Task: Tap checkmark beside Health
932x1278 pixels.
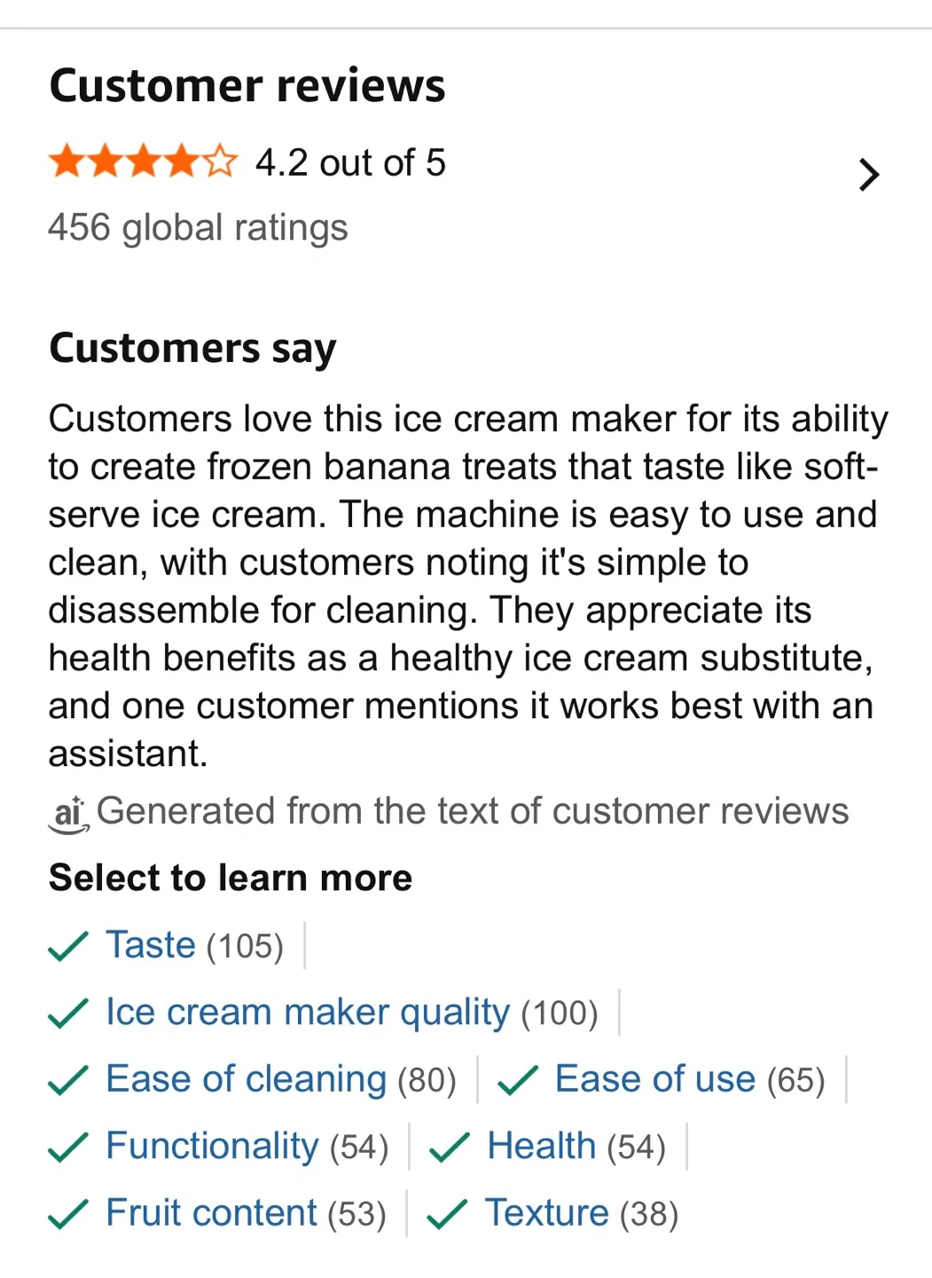Action: coord(450,1148)
